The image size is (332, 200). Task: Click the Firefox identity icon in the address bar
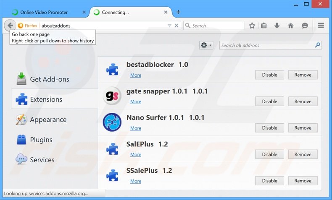(21, 26)
